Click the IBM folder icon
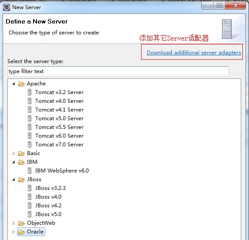The width and height of the screenshot is (249, 240). tap(21, 162)
